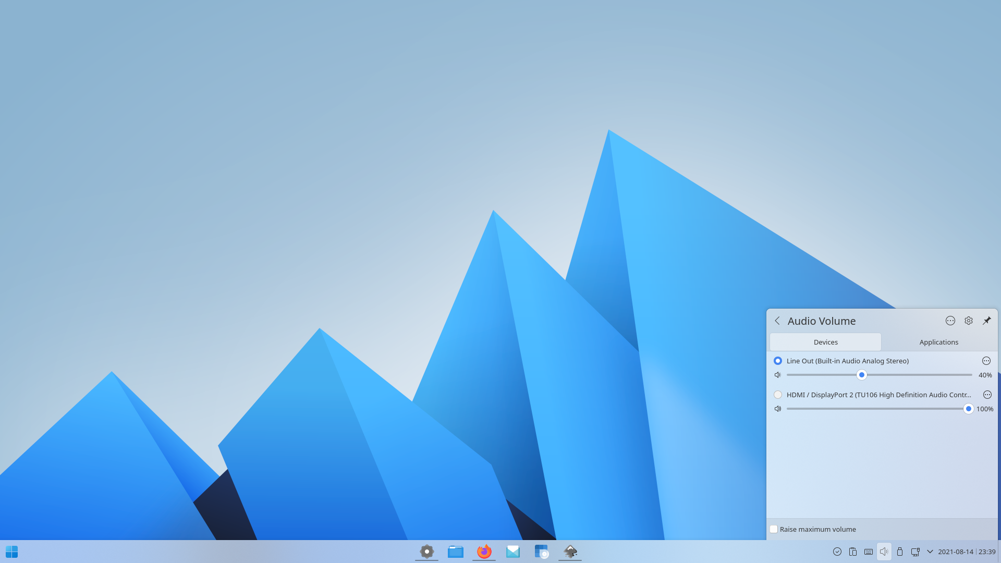Expand hidden system tray icons arrow
This screenshot has width=1001, height=563.
coord(930,552)
